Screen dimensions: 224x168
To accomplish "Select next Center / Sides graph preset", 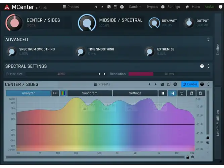I will [155, 84].
